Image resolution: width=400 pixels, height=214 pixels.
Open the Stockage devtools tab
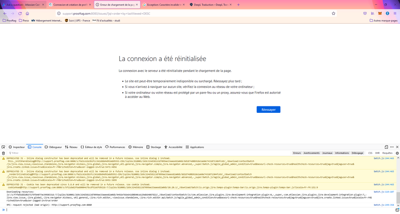154,147
